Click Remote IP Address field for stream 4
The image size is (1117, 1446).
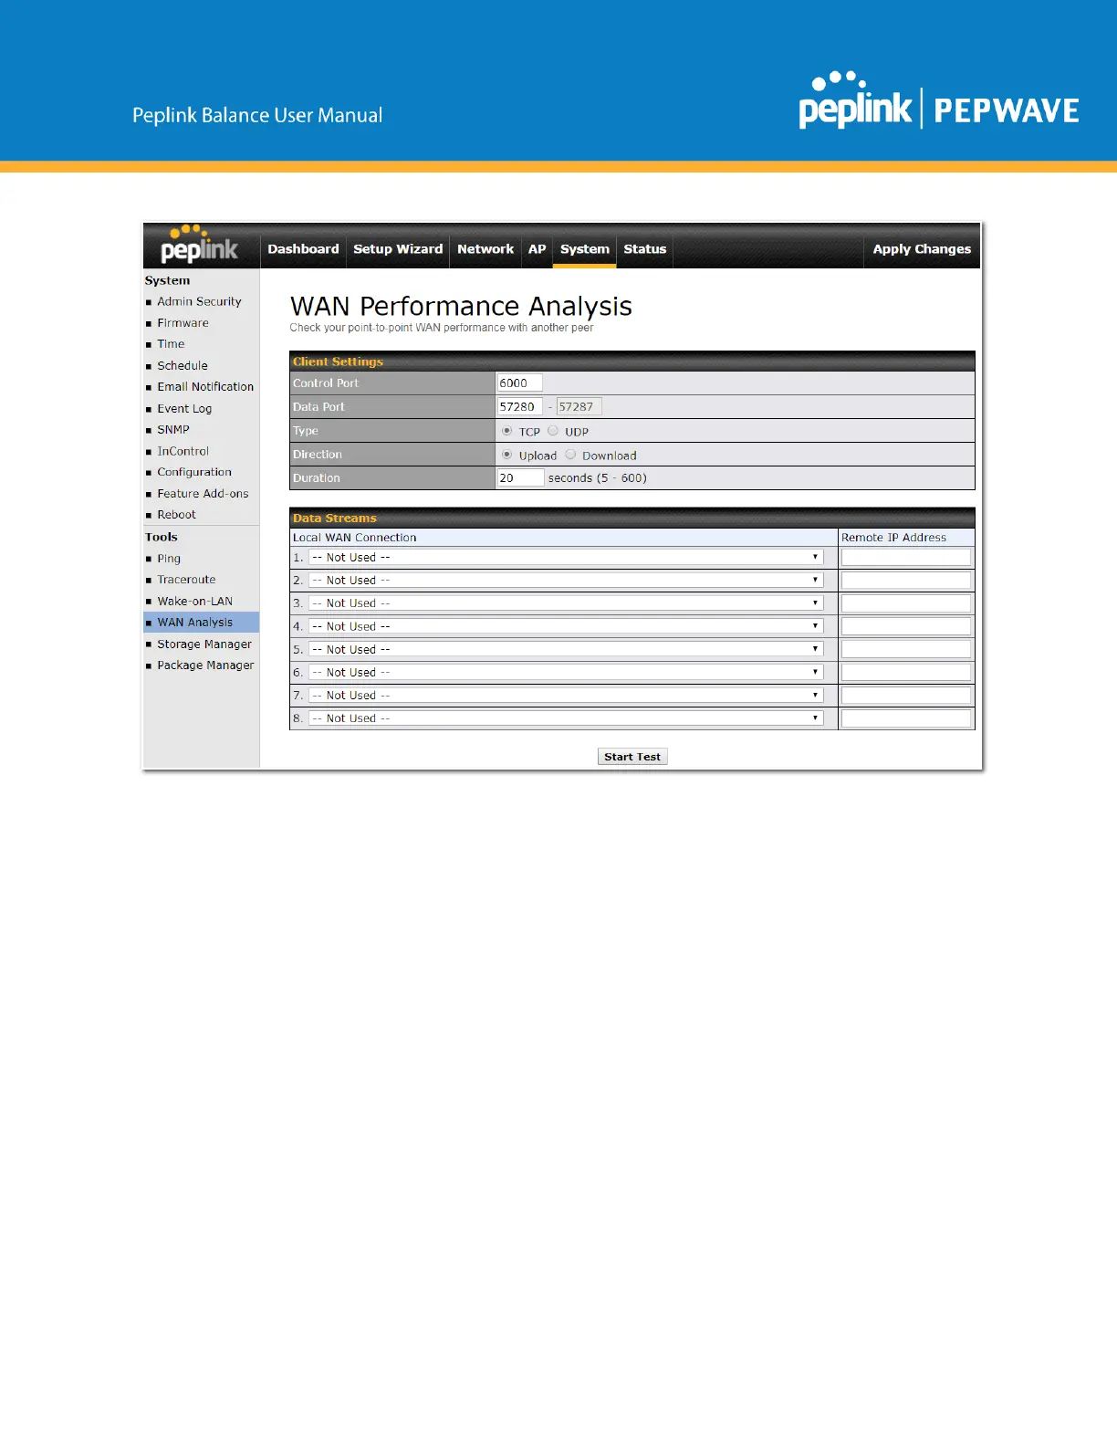[x=906, y=626]
